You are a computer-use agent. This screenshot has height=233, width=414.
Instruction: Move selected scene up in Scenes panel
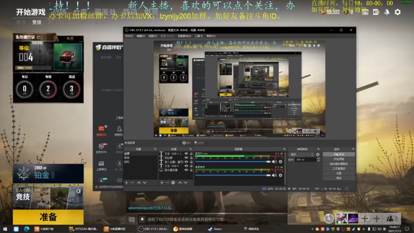139,183
